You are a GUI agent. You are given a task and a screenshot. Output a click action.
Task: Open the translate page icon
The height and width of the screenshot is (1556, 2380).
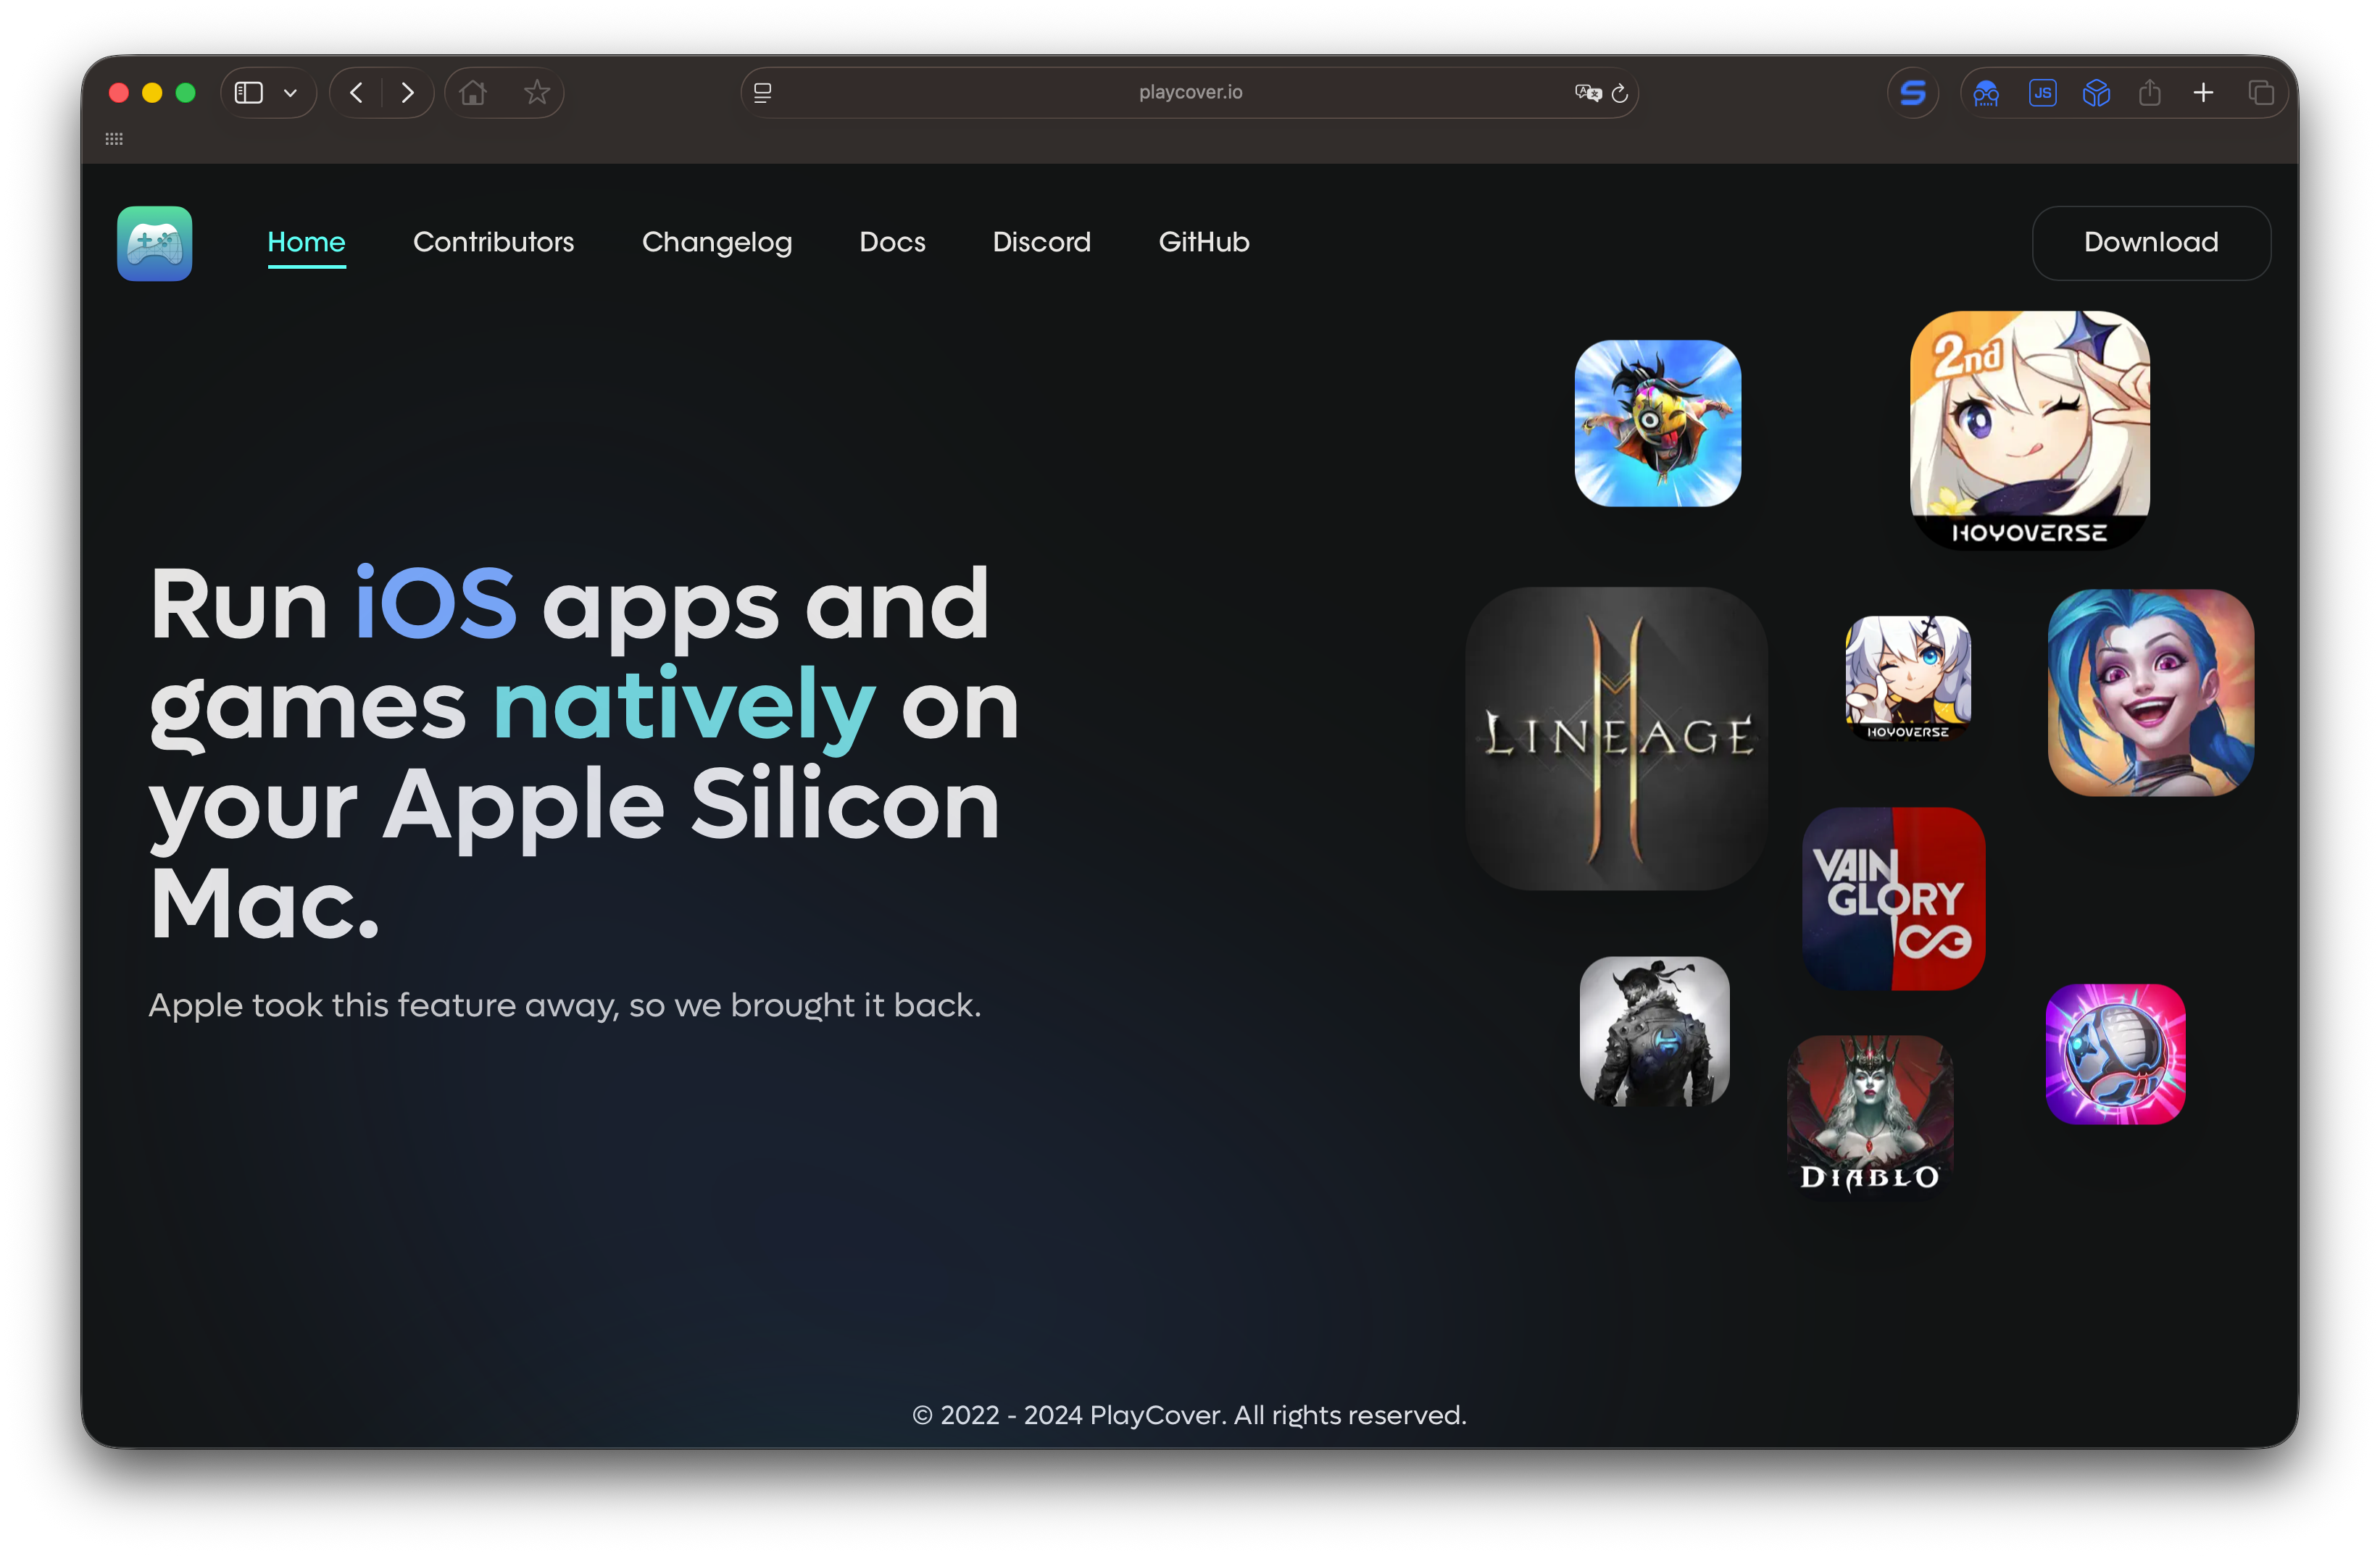[1587, 93]
